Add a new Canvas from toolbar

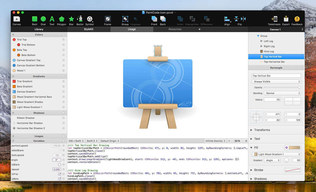pyautogui.click(x=17, y=21)
